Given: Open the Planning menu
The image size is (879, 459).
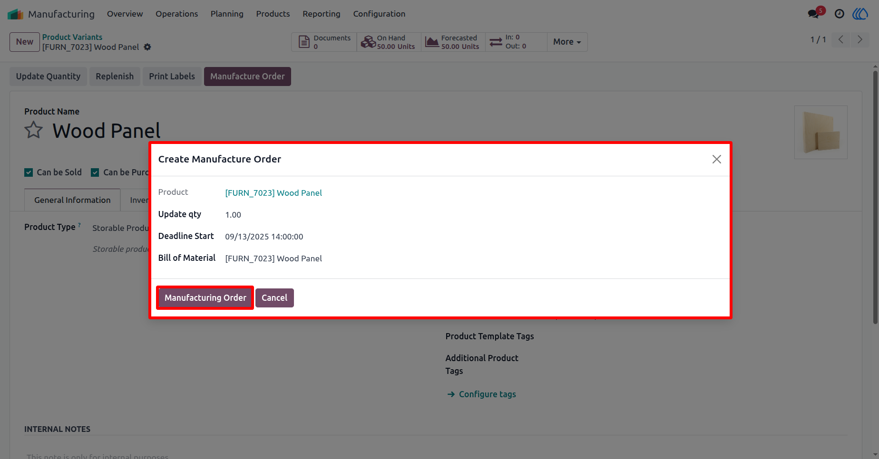Looking at the screenshot, I should pyautogui.click(x=227, y=14).
